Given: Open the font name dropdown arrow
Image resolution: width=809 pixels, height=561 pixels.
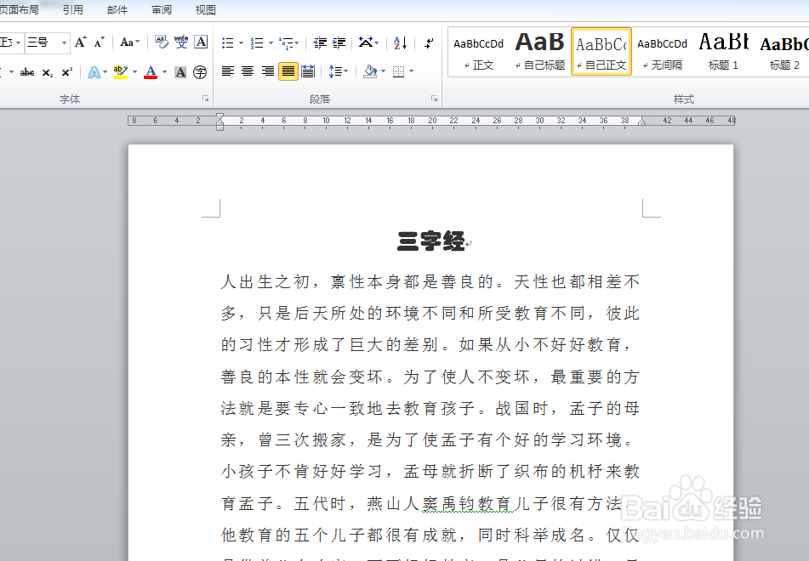Looking at the screenshot, I should click(19, 42).
